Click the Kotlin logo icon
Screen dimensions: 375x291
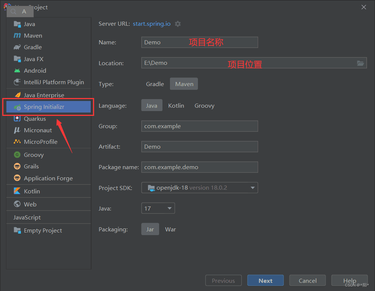(x=17, y=191)
